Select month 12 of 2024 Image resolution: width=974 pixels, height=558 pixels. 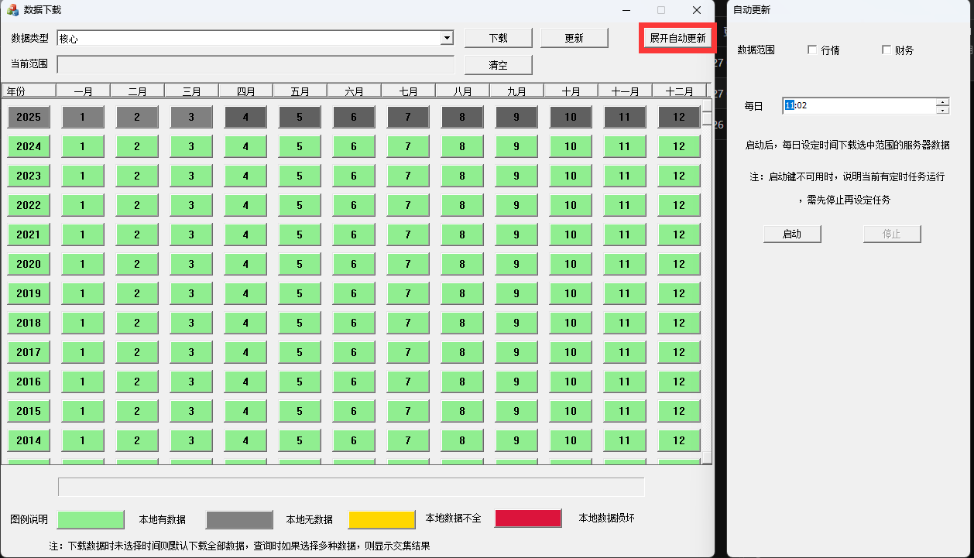(679, 146)
